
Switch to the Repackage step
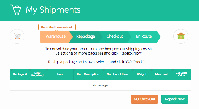[x=85, y=37]
